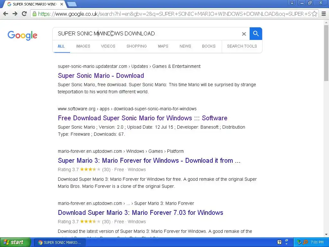The width and height of the screenshot is (329, 247).
Task: Switch to the SHOPPING tab
Action: tap(137, 46)
